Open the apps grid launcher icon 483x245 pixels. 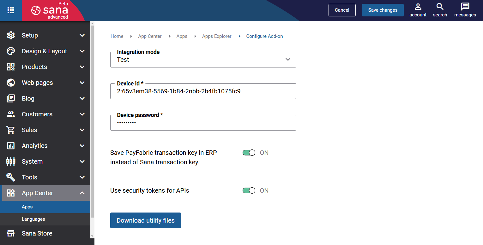coord(11,10)
